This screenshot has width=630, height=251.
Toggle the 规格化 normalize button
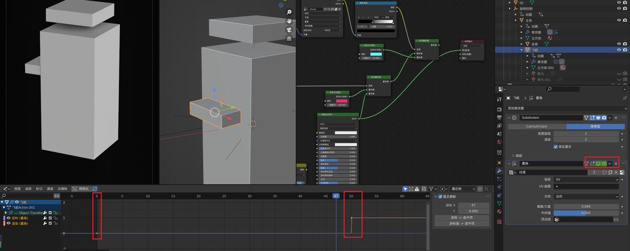[80, 189]
